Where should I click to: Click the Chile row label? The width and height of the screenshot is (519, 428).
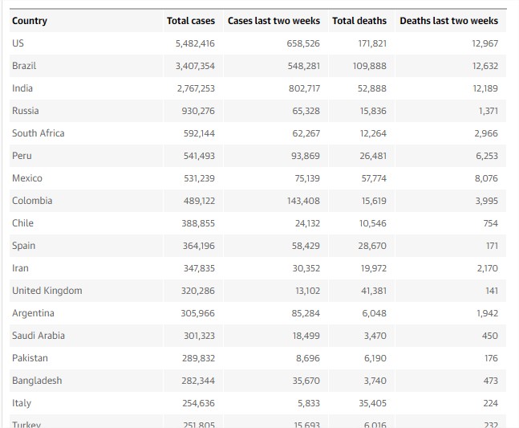click(23, 223)
